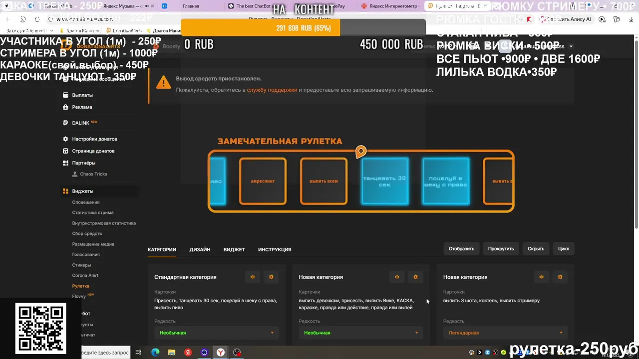This screenshot has width=639, height=359.
Task: Switch to the ВИДЖЕТ tab
Action: pyautogui.click(x=234, y=249)
